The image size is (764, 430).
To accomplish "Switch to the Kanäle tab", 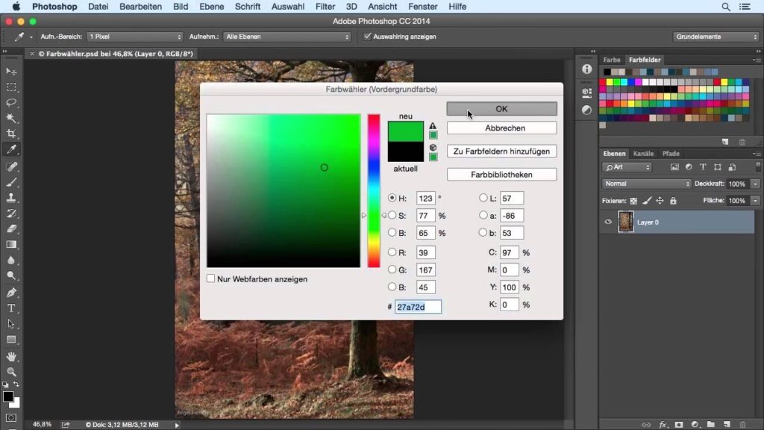I will 643,154.
